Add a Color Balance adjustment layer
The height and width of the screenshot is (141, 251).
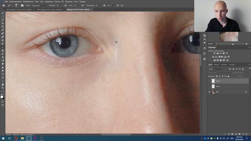(216, 57)
